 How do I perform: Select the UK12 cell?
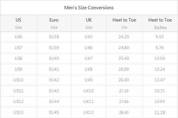(89, 112)
